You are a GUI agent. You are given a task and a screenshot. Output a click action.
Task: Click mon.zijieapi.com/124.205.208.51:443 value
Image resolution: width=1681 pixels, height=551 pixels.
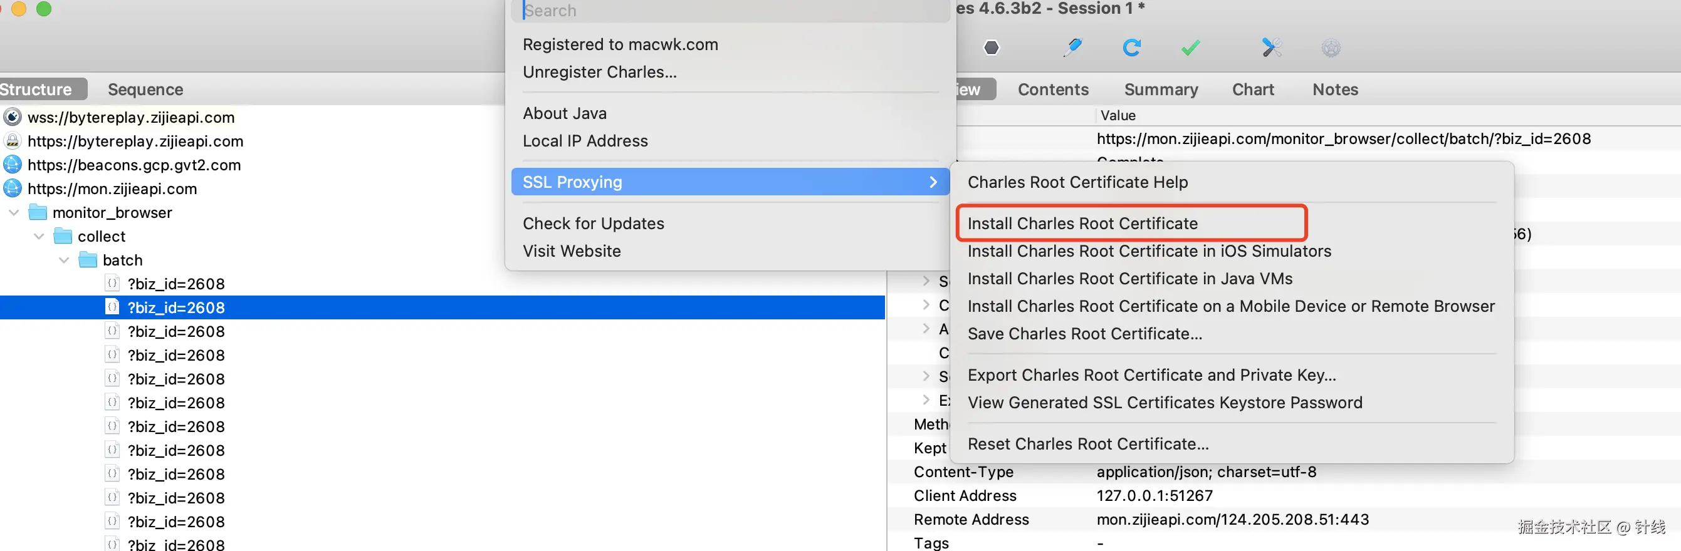pyautogui.click(x=1233, y=520)
